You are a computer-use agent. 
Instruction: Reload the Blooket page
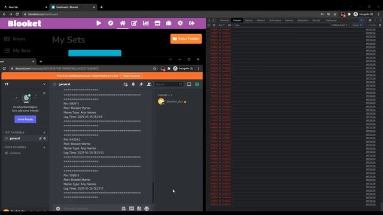(17, 14)
